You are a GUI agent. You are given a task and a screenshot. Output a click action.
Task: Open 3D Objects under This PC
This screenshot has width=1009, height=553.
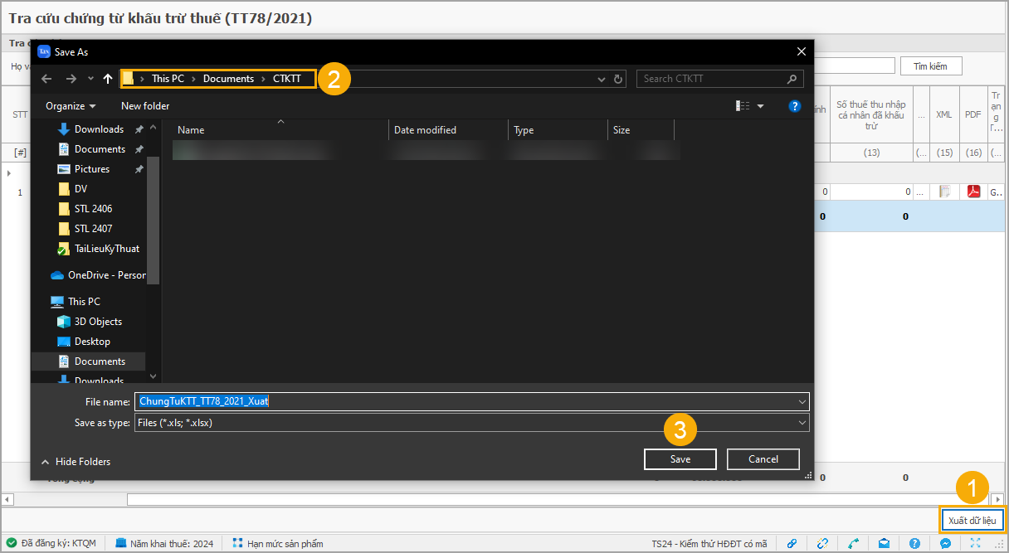(x=98, y=322)
